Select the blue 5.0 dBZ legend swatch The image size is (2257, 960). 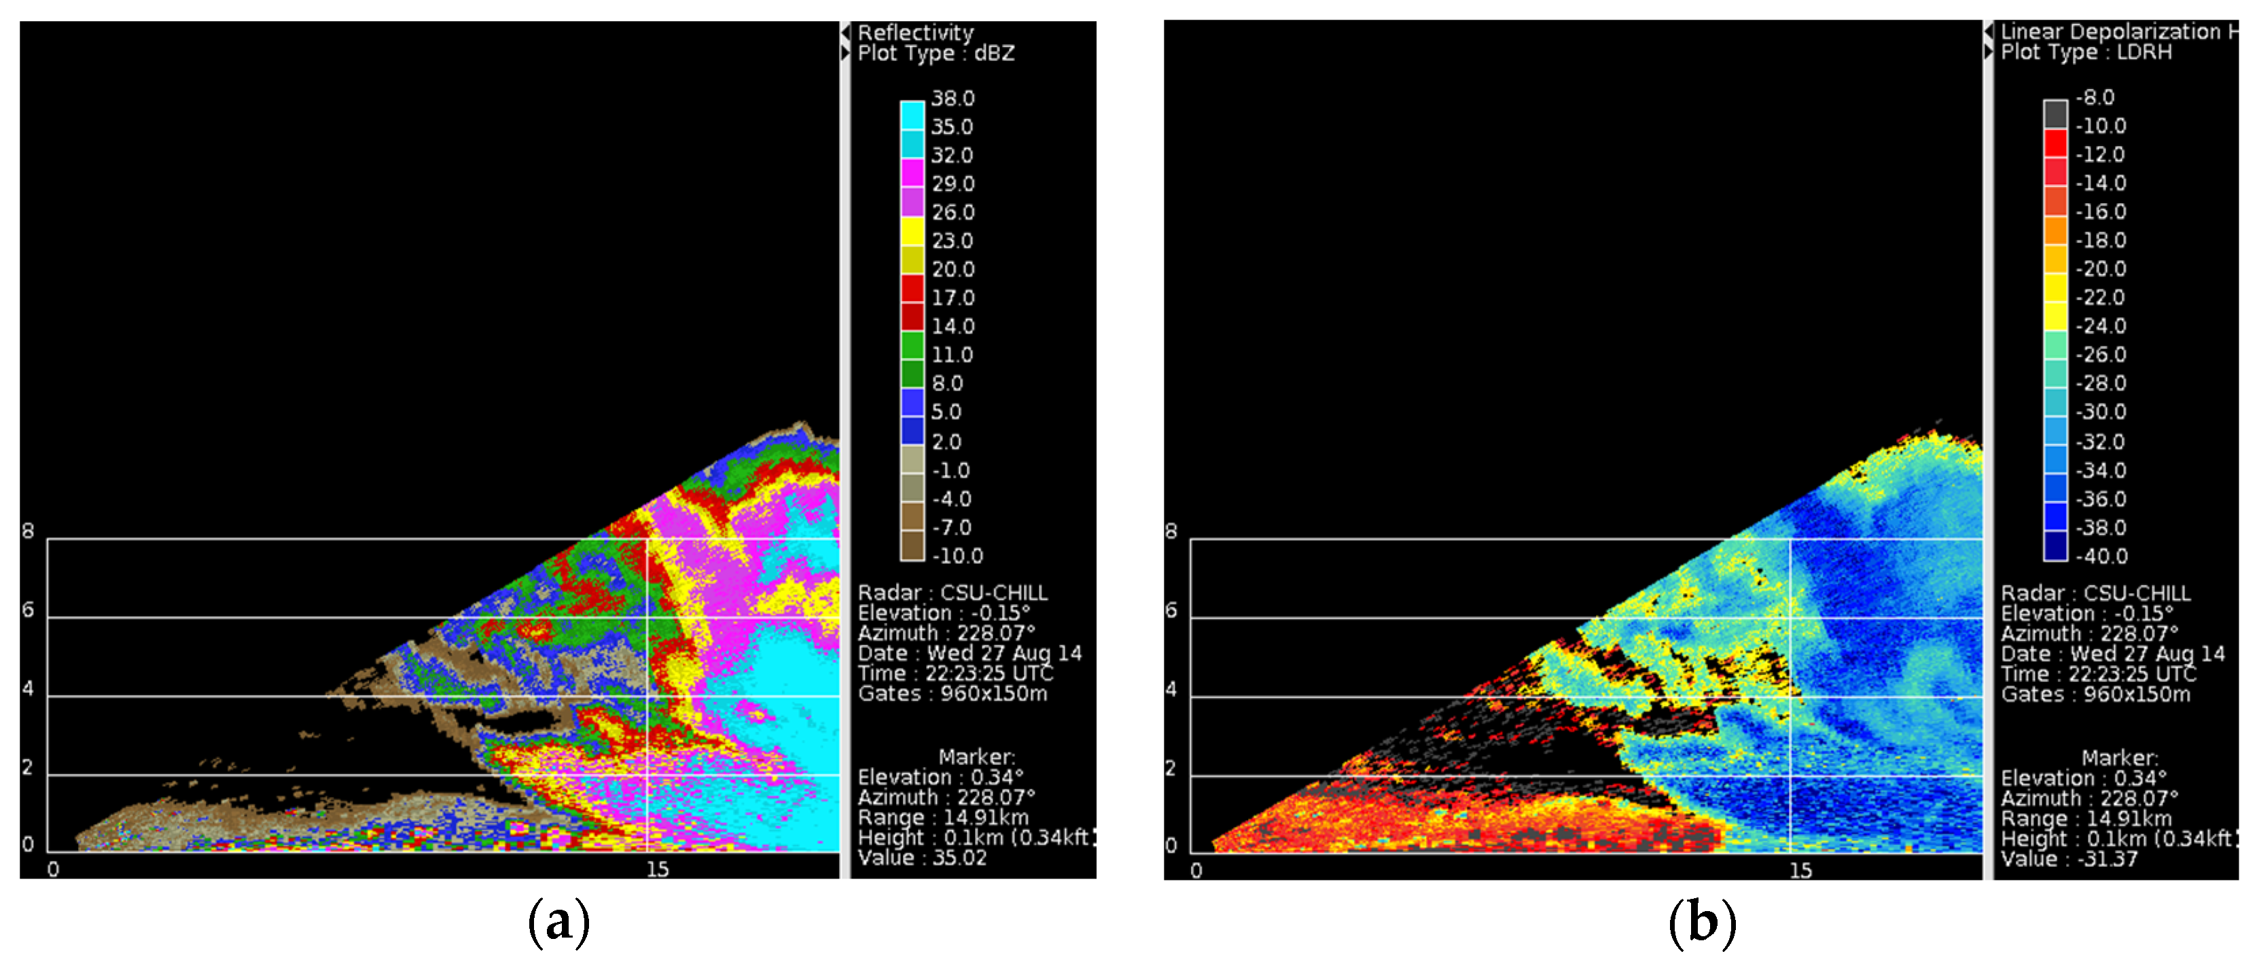coord(912,402)
